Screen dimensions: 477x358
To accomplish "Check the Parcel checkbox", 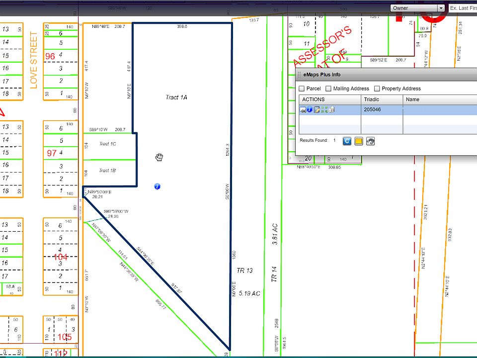I will [x=302, y=89].
